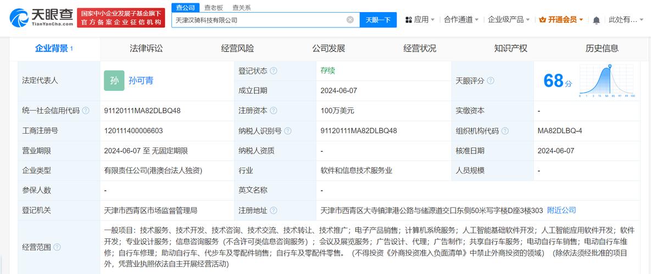Click the 天眼一下 search button
The image size is (651, 274).
[x=378, y=20]
